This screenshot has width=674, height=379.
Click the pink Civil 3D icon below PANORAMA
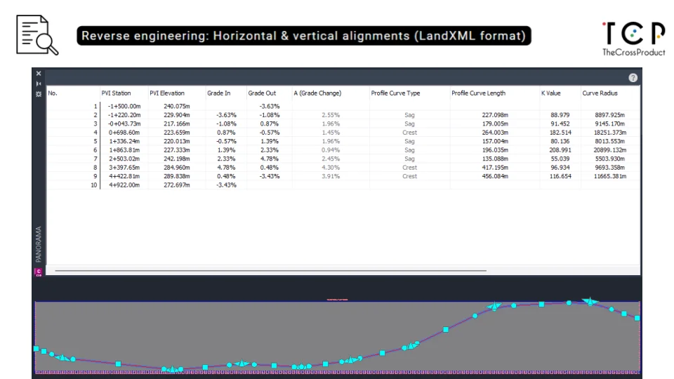pos(39,272)
